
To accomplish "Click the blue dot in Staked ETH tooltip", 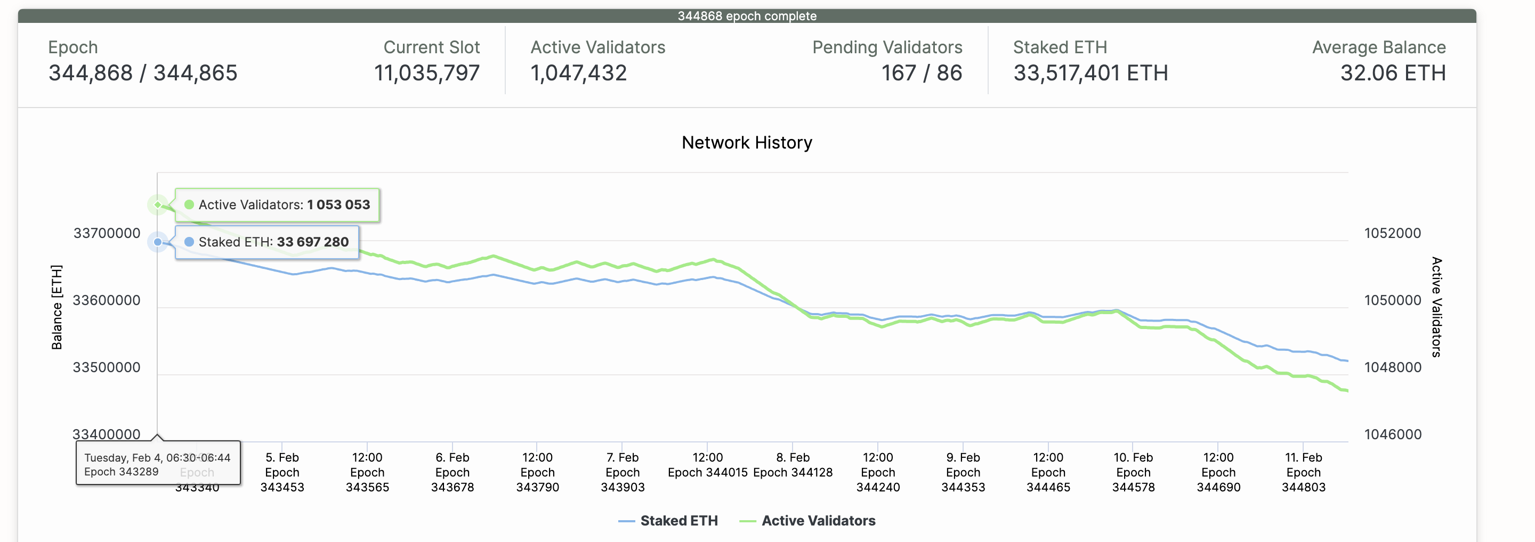I will click(190, 242).
